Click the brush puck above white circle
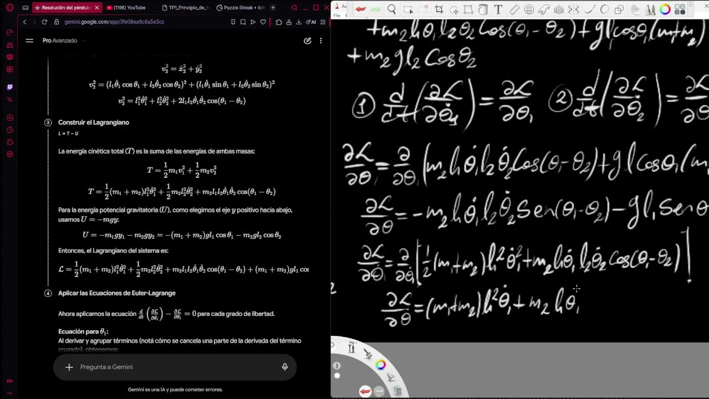The width and height of the screenshot is (709, 399). point(337,365)
